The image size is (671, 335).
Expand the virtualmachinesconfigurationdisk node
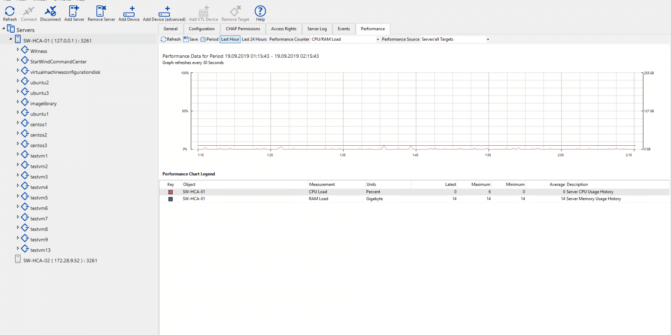tap(18, 70)
